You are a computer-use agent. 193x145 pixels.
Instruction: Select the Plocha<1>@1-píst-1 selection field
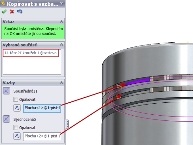pyautogui.click(x=42, y=109)
